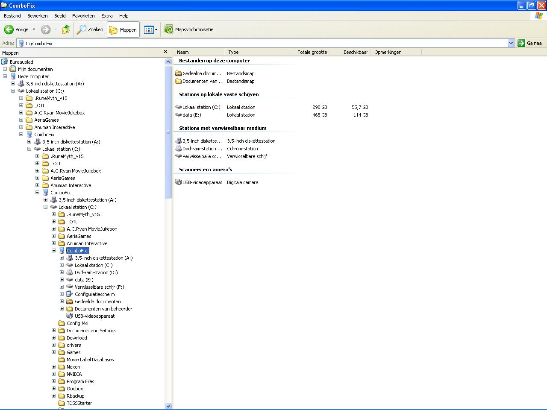Click the address field showing C:\ComboFix

pyautogui.click(x=262, y=43)
